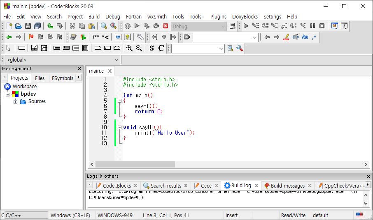This screenshot has width=373, height=220.
Task: Click the US flag language indicator
Action: (359, 215)
